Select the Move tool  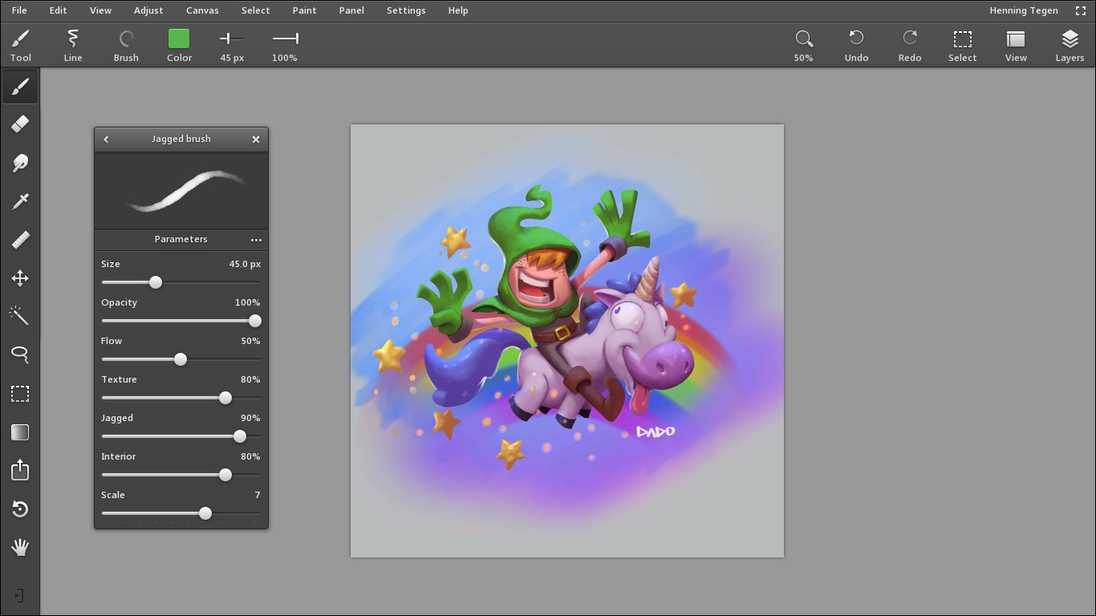(x=20, y=278)
